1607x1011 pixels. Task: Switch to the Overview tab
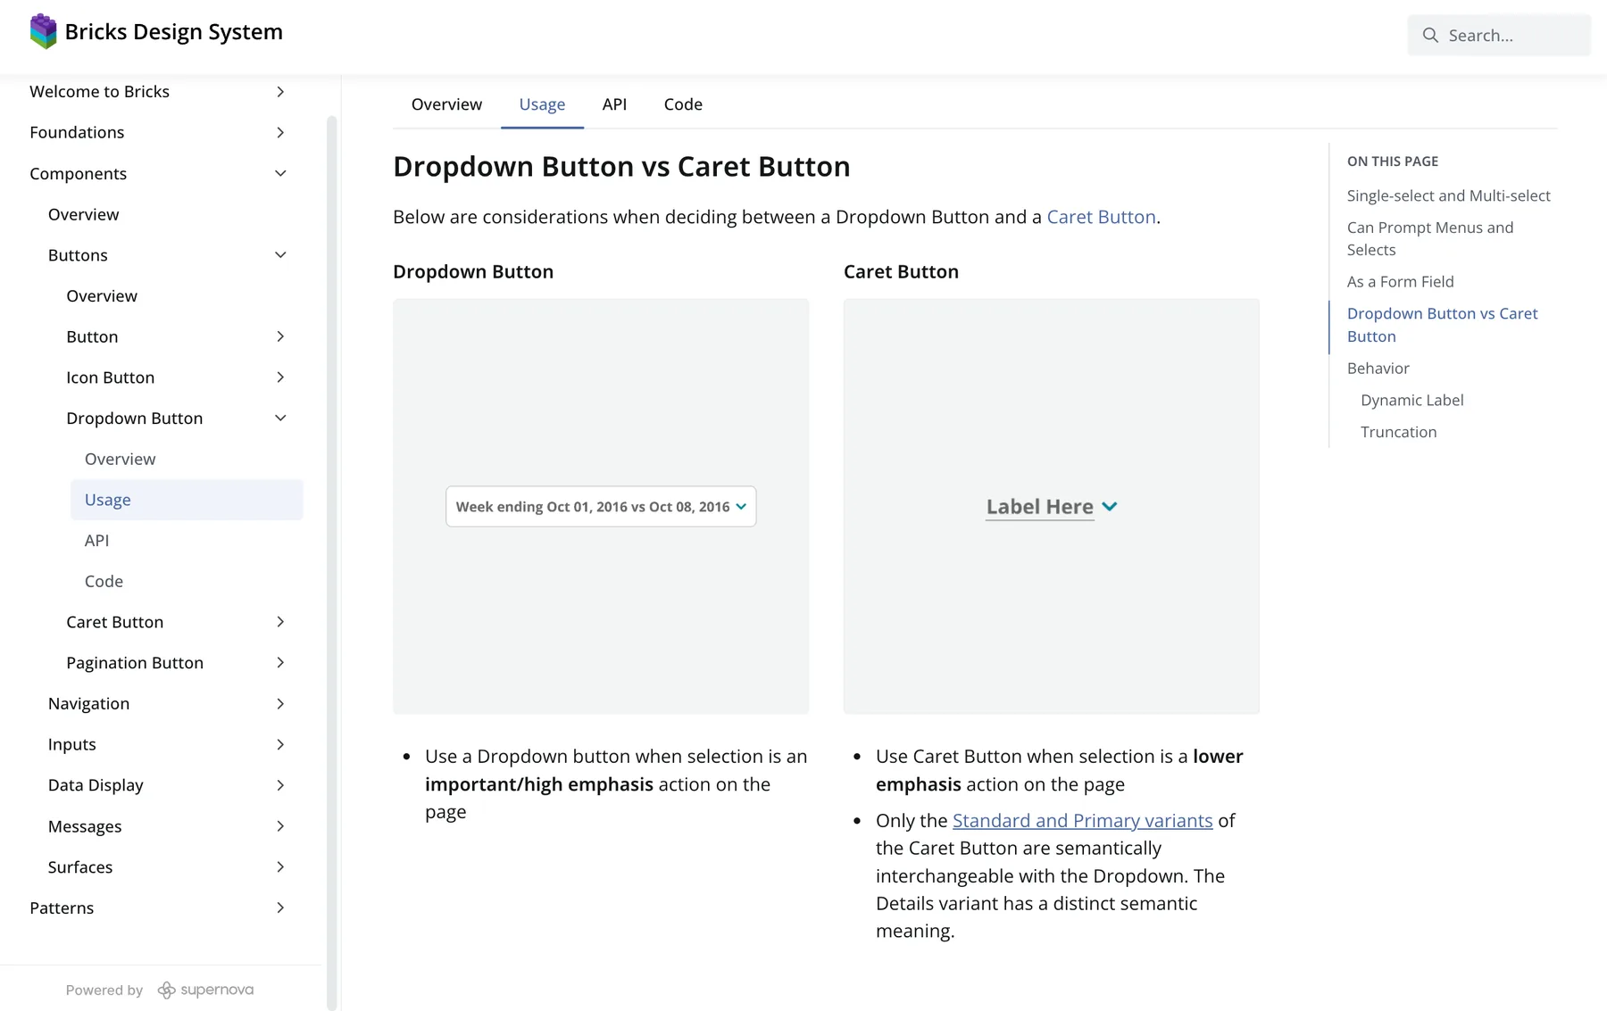tap(446, 104)
